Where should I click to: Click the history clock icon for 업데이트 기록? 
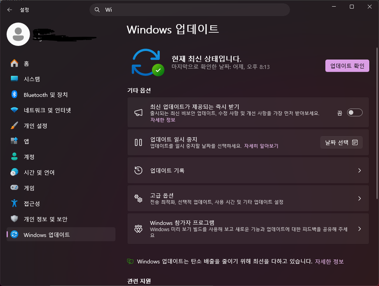138,170
